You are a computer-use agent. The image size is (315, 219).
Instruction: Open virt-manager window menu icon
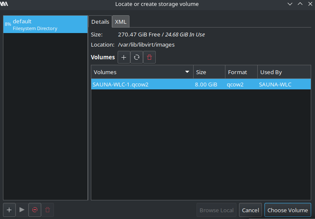point(4,4)
